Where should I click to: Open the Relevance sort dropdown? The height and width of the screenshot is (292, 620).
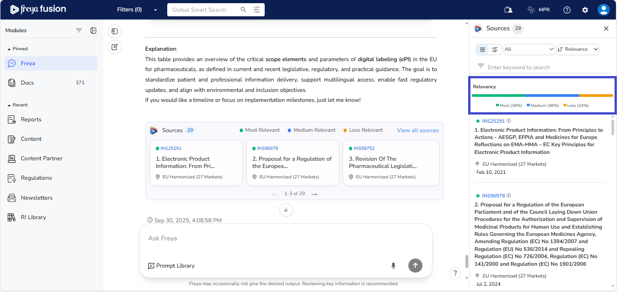(577, 49)
